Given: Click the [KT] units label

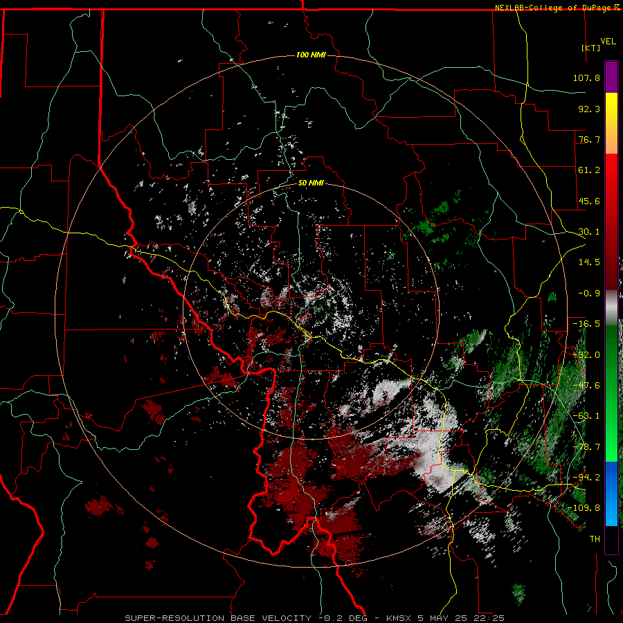Looking at the screenshot, I should (591, 48).
